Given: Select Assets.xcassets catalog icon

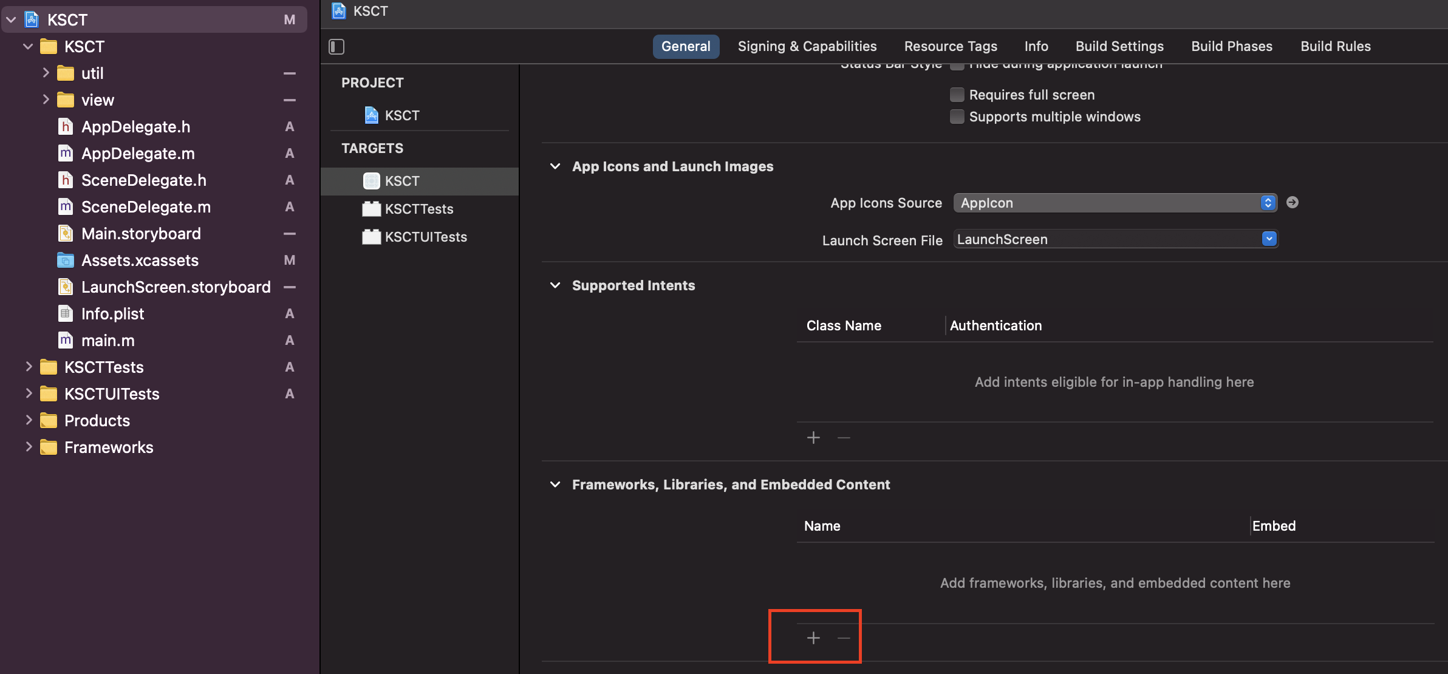Looking at the screenshot, I should [x=66, y=260].
